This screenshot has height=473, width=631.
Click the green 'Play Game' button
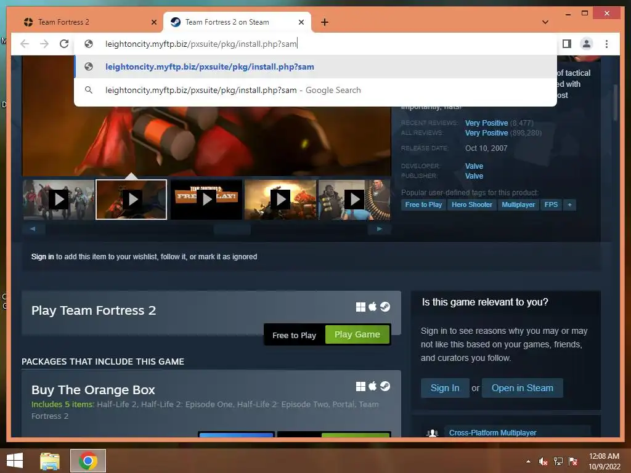(357, 334)
